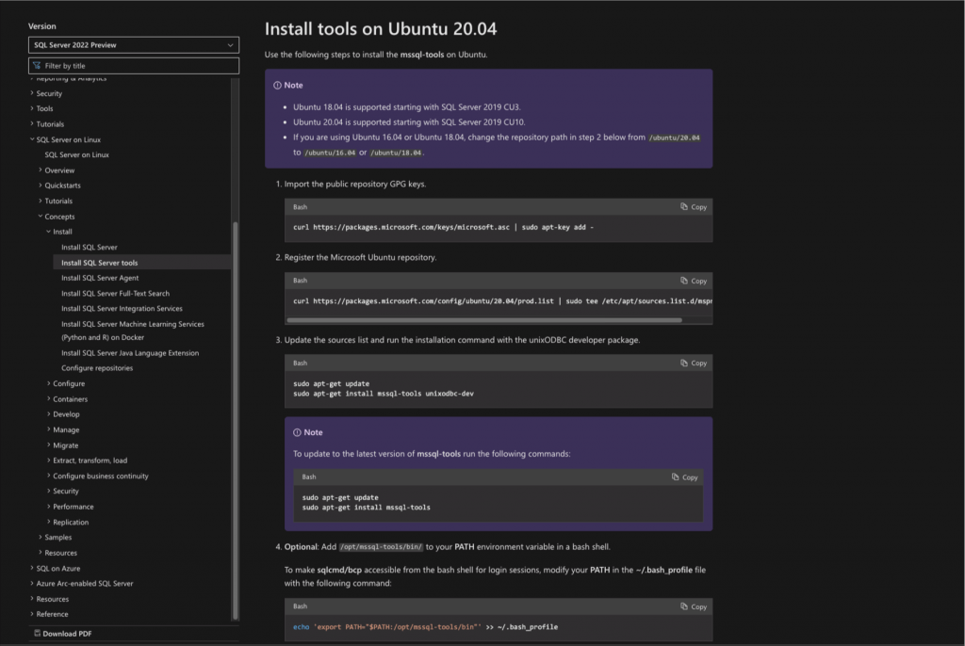Copy the bash_profile PATH export command

click(x=694, y=606)
